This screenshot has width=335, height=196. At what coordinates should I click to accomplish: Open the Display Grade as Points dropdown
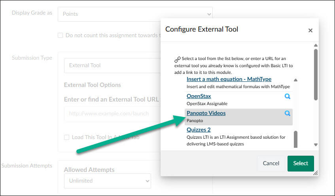[x=135, y=14]
